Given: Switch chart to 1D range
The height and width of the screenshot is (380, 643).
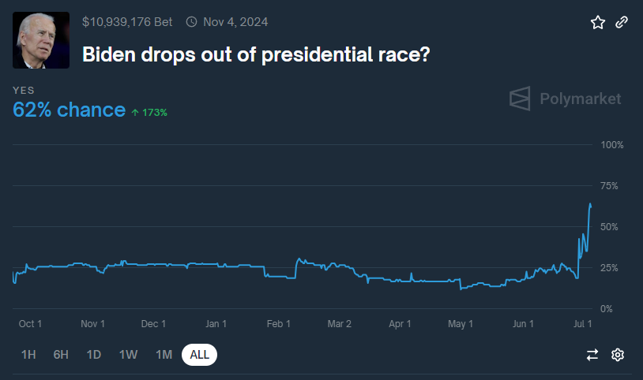Looking at the screenshot, I should click(x=93, y=355).
